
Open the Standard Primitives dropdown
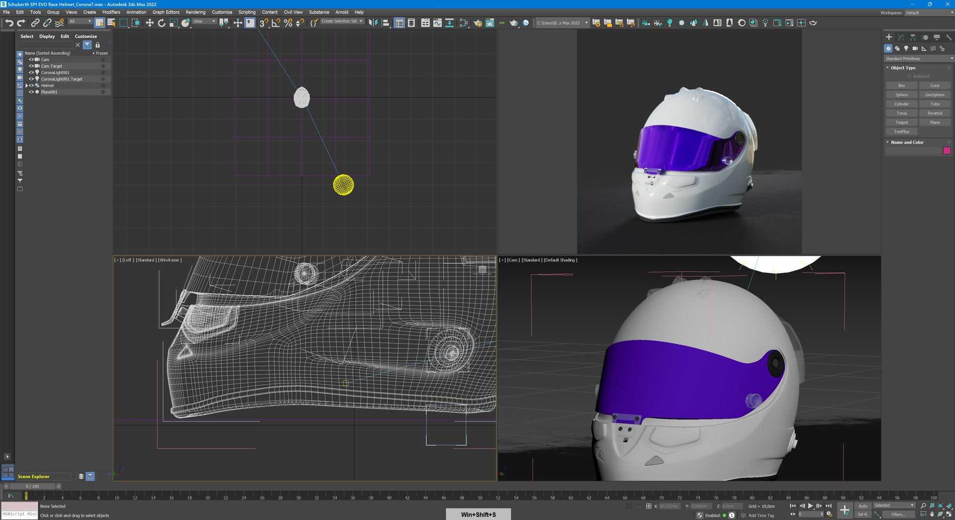919,59
